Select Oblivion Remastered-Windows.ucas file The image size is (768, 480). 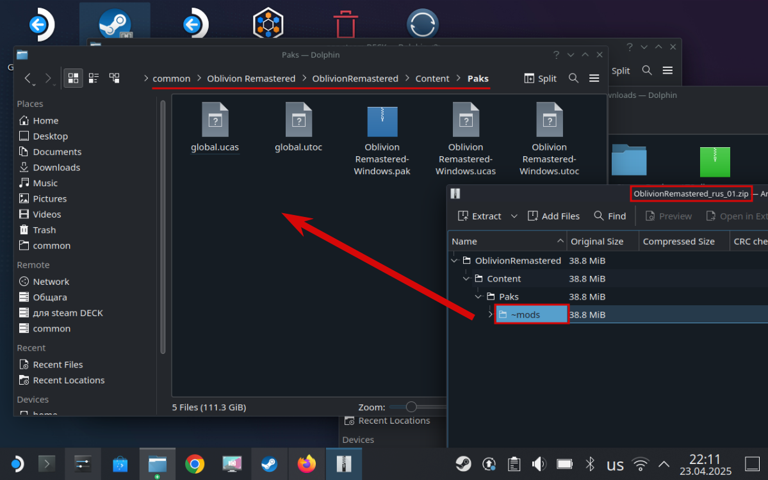coord(466,140)
